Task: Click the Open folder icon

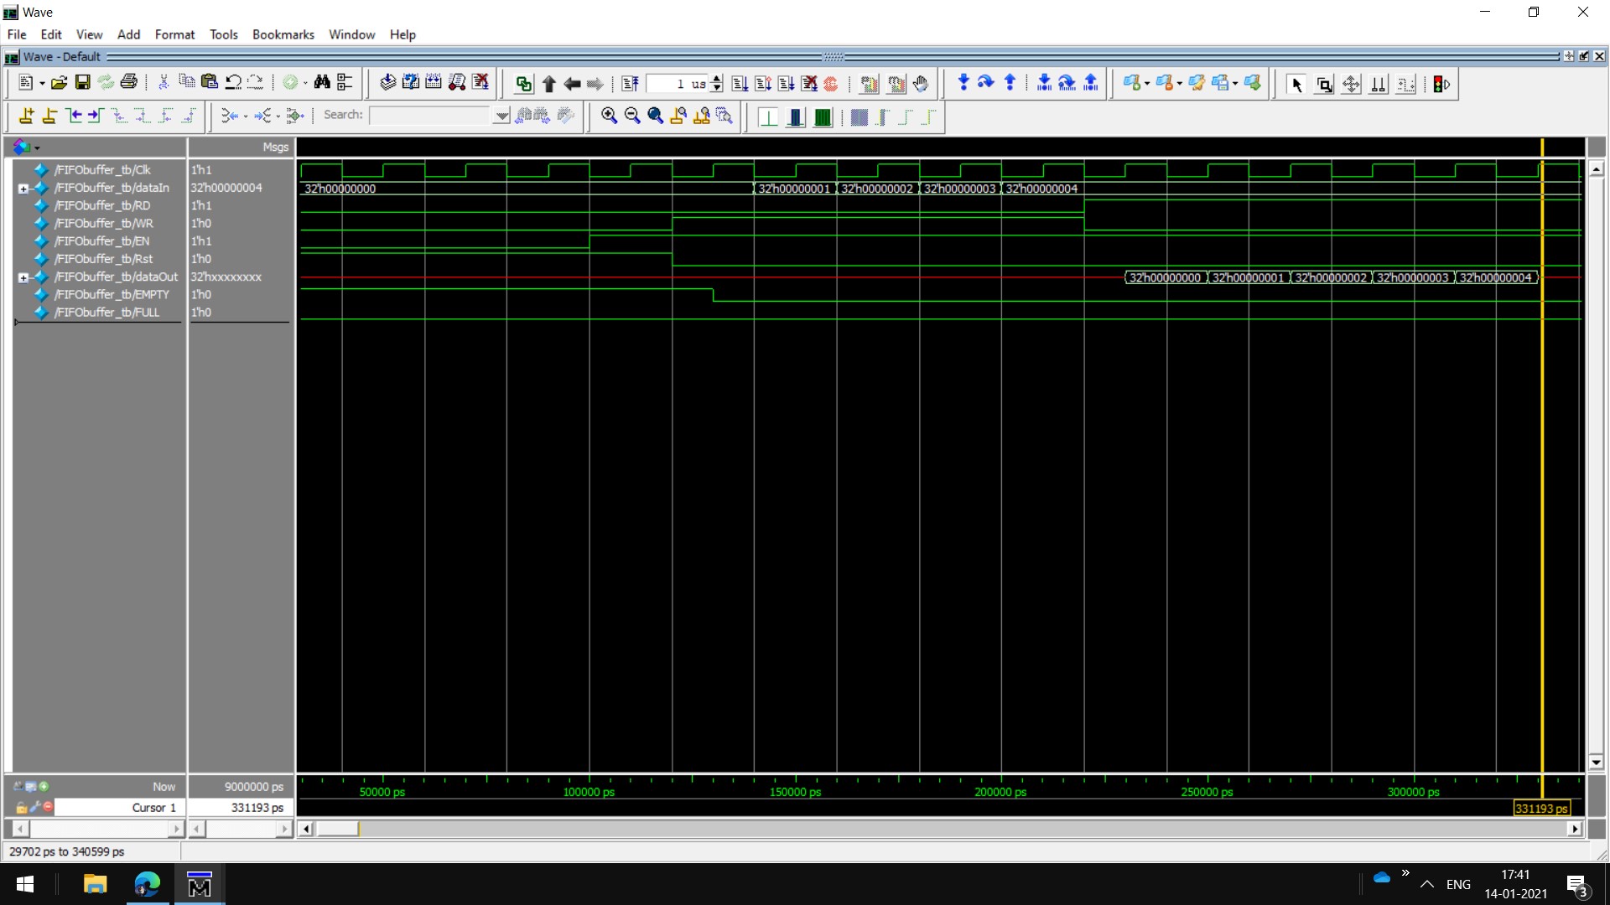Action: 59,83
